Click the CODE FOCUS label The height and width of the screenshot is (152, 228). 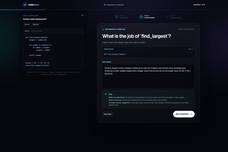[x=109, y=49]
